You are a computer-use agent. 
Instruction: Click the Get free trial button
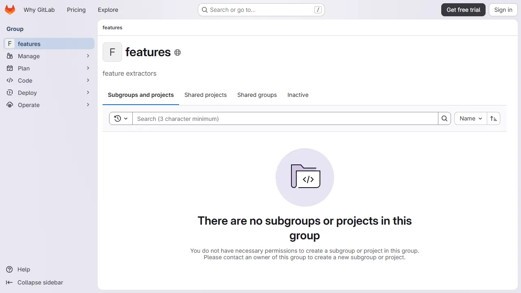pos(463,10)
